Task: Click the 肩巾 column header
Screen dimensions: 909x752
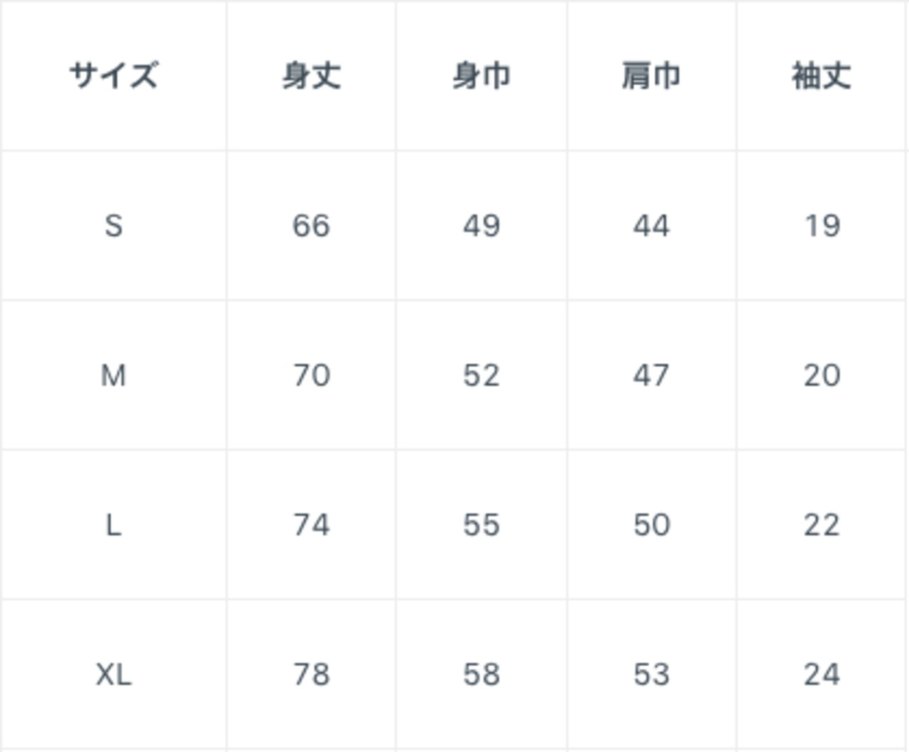Action: coord(651,75)
